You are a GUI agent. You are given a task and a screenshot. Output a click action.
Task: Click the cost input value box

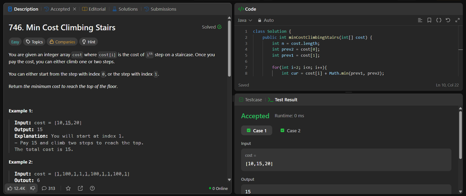[346, 160]
